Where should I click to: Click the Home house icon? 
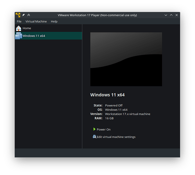pos(19,28)
